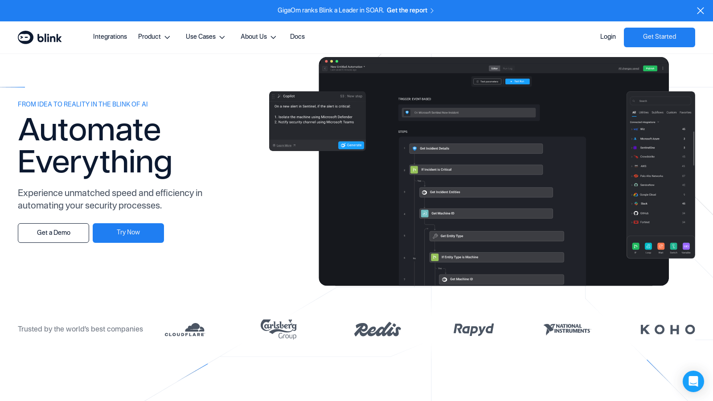713x401 pixels.
Task: Click the Sentinel trigger shield icon
Action: pos(407,112)
